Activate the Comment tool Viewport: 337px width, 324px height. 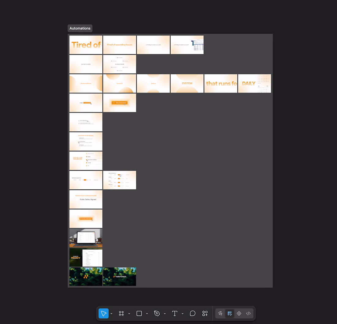pos(193,314)
